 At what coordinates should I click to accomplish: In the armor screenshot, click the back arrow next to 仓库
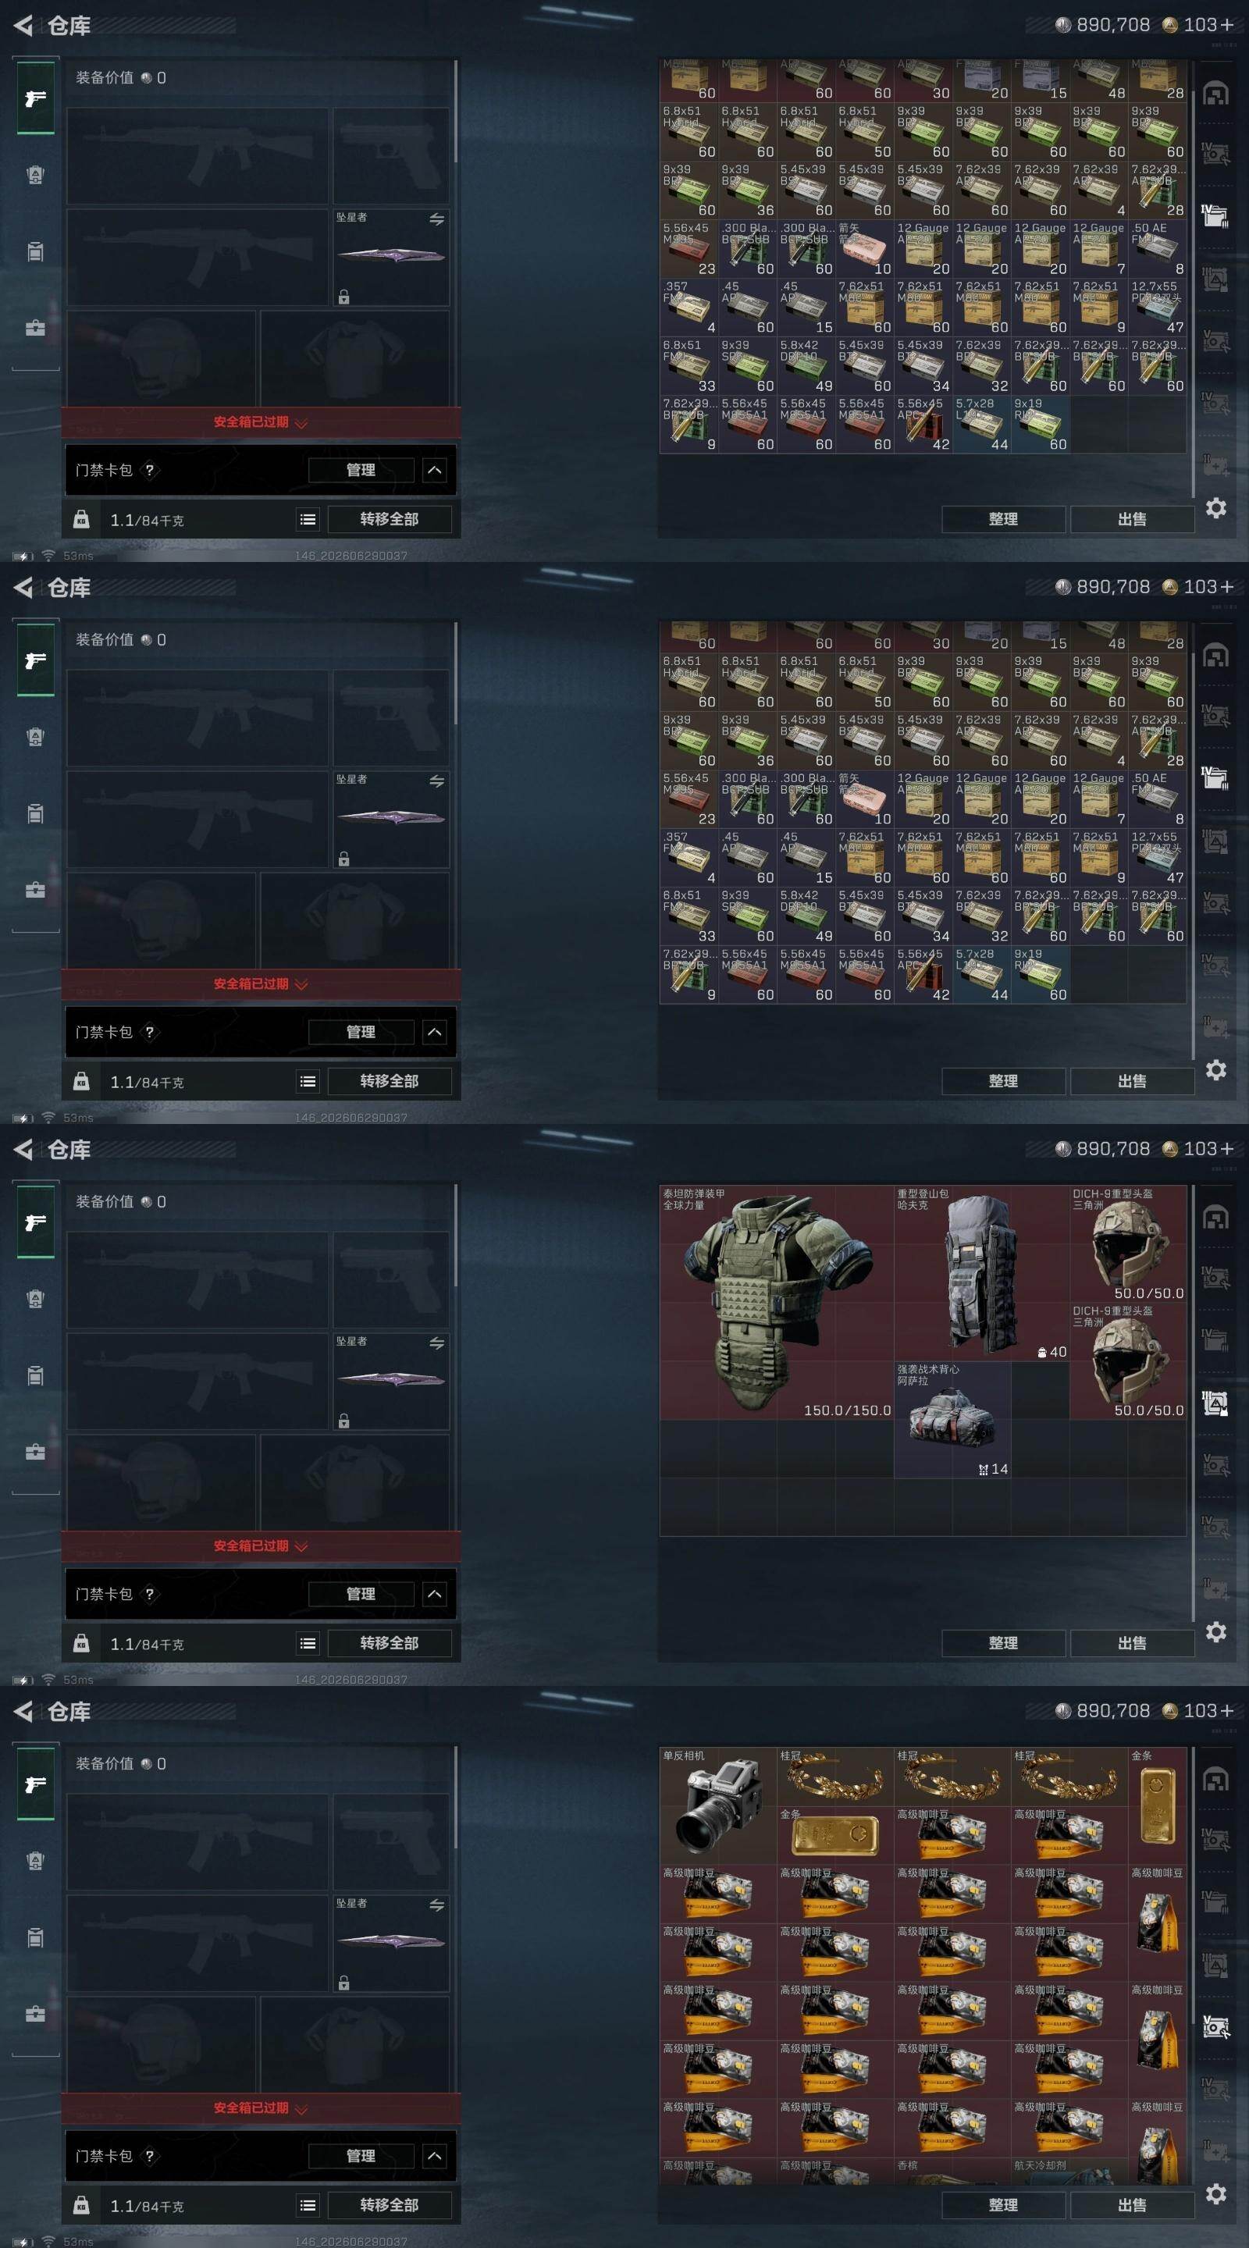coord(23,1149)
